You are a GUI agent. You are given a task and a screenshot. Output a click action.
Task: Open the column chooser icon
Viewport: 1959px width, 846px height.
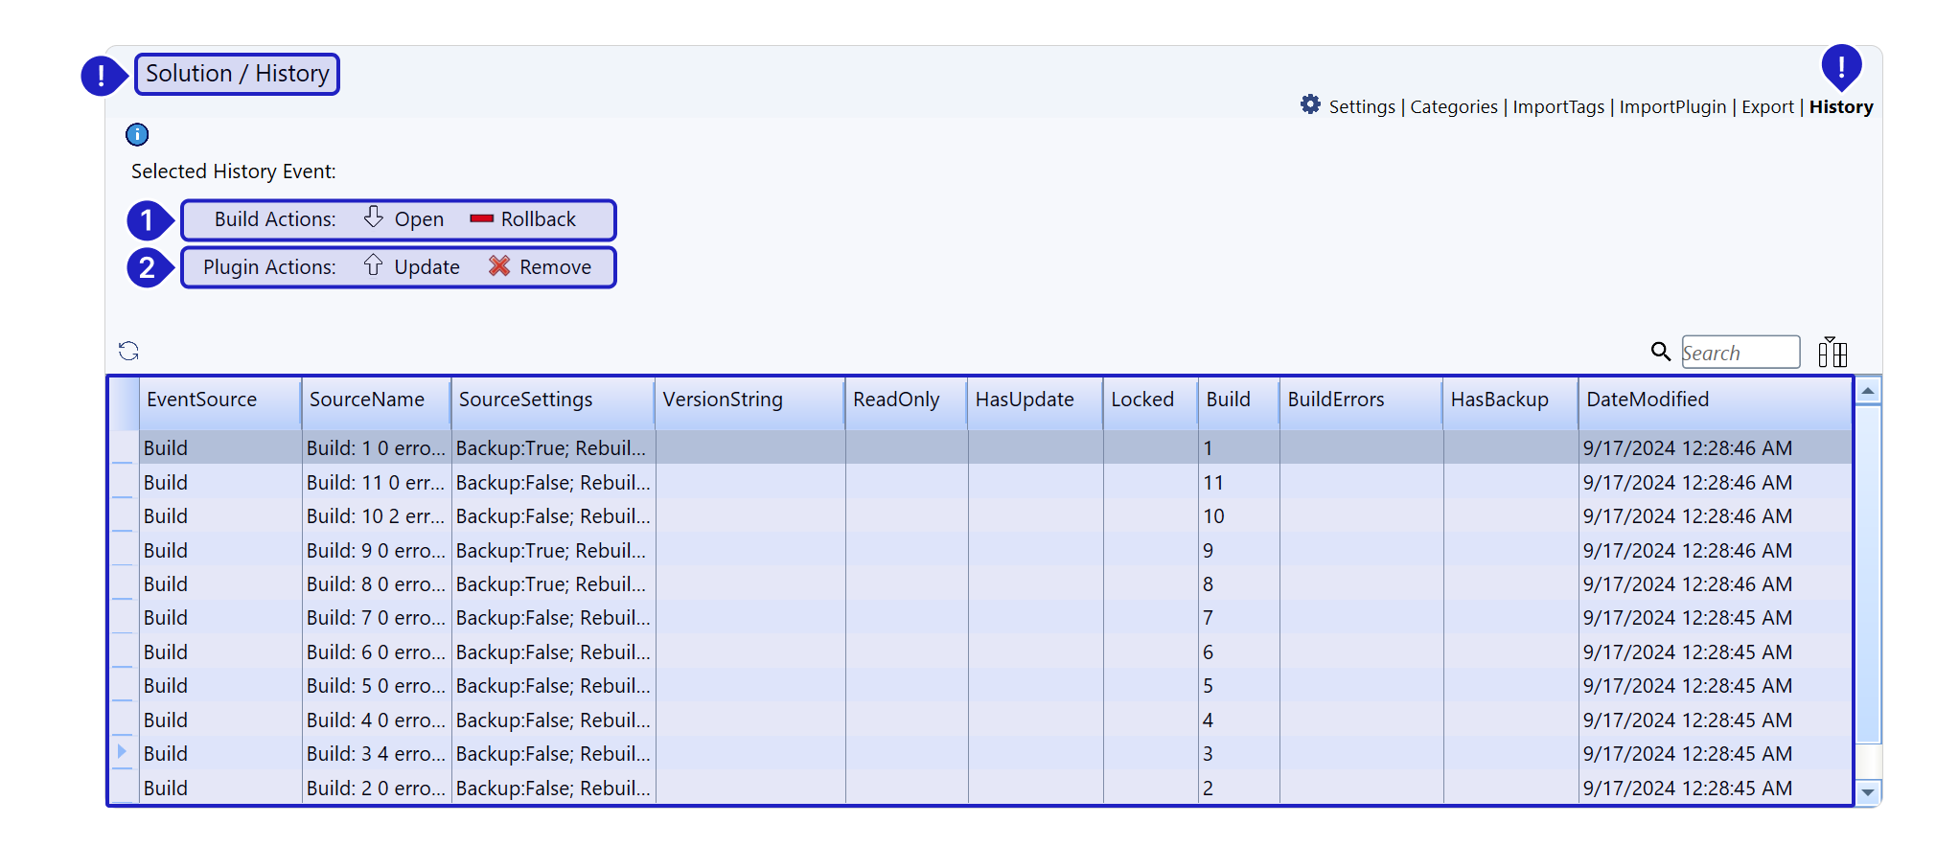pos(1832,352)
